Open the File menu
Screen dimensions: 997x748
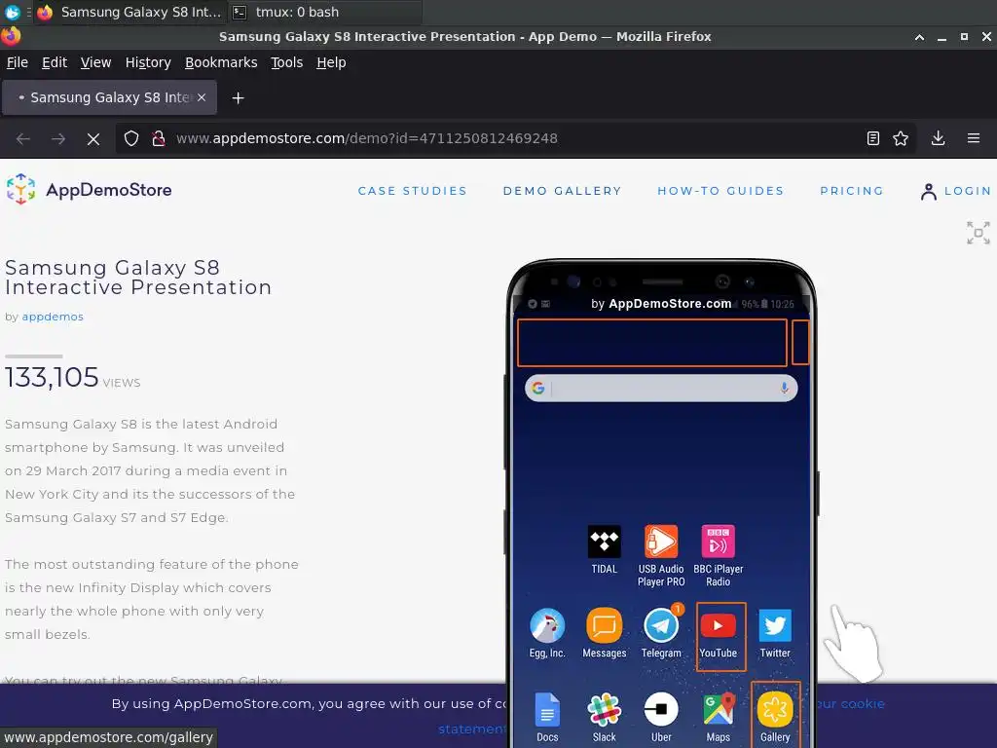[18, 62]
